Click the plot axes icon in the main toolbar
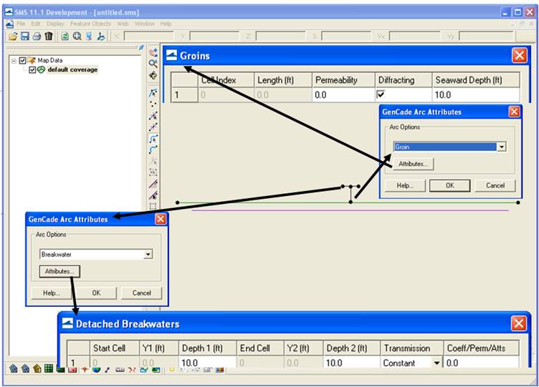Image resolution: width=539 pixels, height=387 pixels. (101, 36)
